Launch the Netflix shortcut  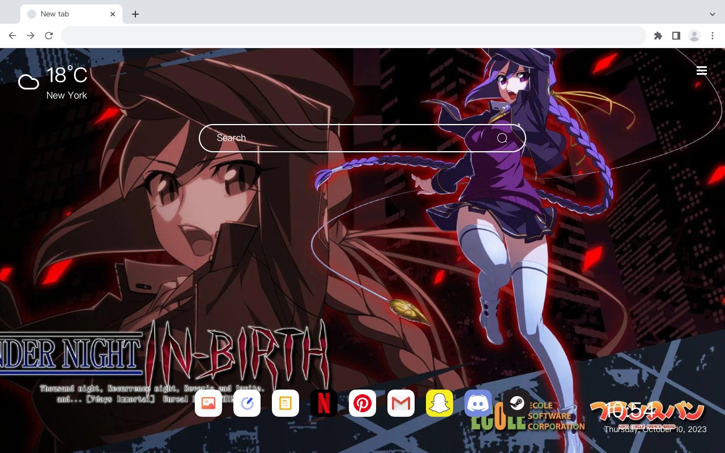(x=324, y=403)
